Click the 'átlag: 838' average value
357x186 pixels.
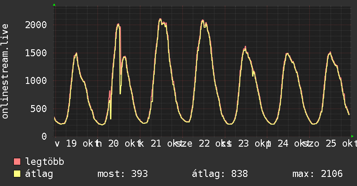220,174
